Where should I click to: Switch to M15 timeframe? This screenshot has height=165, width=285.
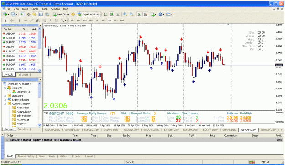(x=85, y=21)
